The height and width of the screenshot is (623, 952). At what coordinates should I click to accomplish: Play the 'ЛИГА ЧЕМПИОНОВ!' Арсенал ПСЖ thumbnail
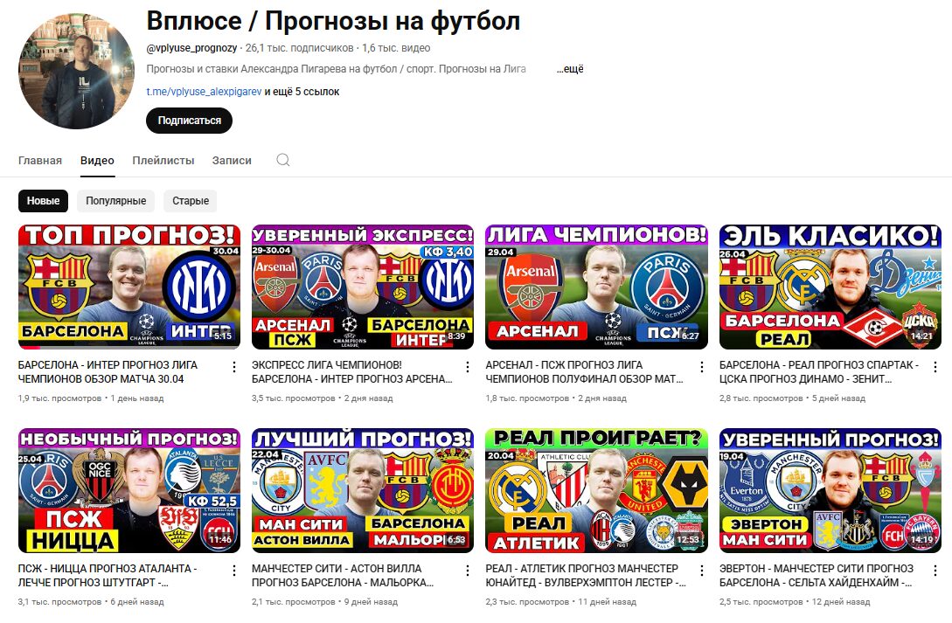point(597,287)
